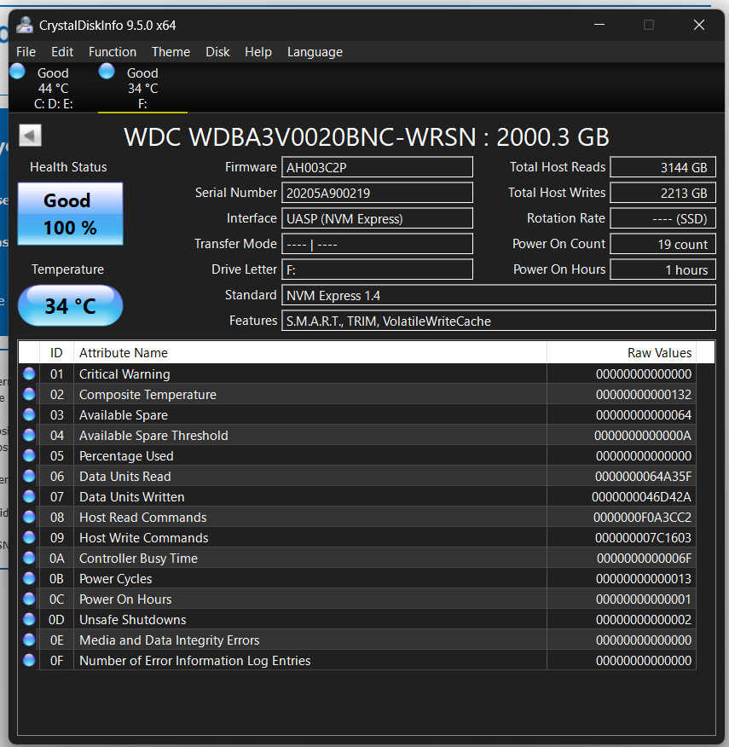Click status orb for Host Write Commands row
729x747 pixels.
click(29, 538)
